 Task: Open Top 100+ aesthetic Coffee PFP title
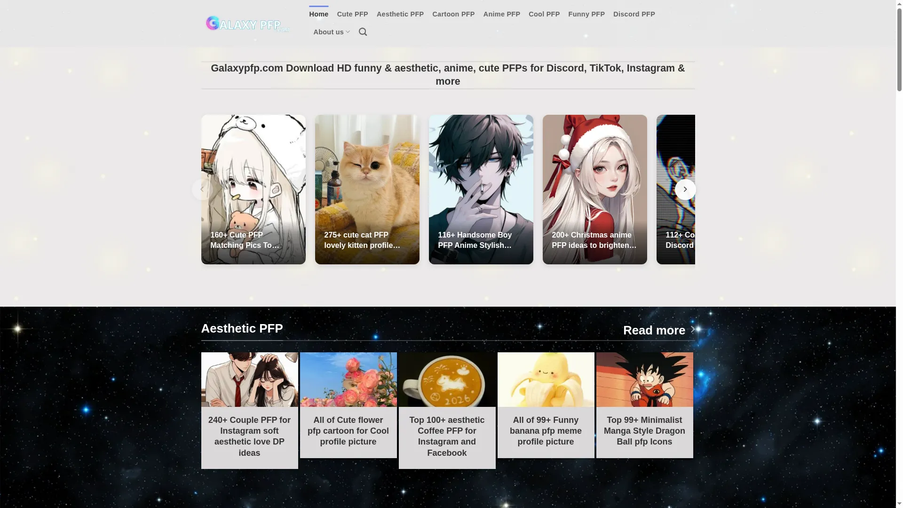point(447,437)
